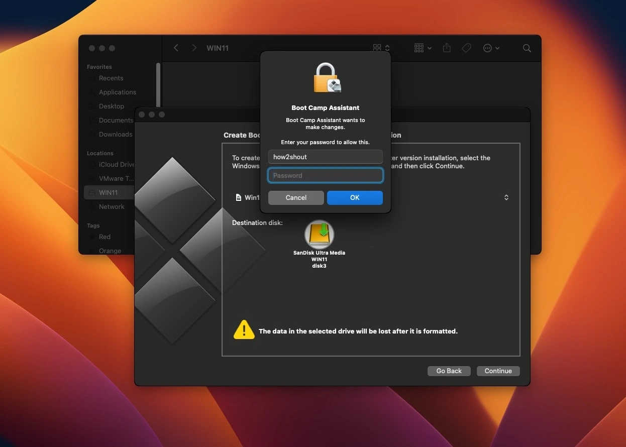This screenshot has width=626, height=447.
Task: Click OK in the Boot Camp password dialog
Action: point(355,197)
